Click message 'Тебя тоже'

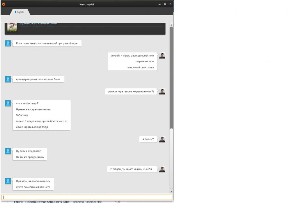coord(22,115)
